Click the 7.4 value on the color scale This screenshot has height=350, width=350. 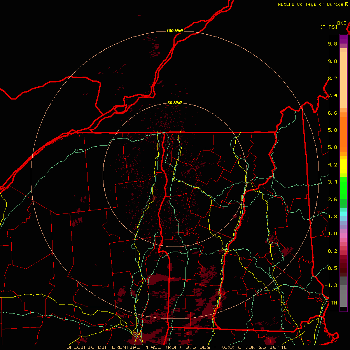click(x=332, y=96)
